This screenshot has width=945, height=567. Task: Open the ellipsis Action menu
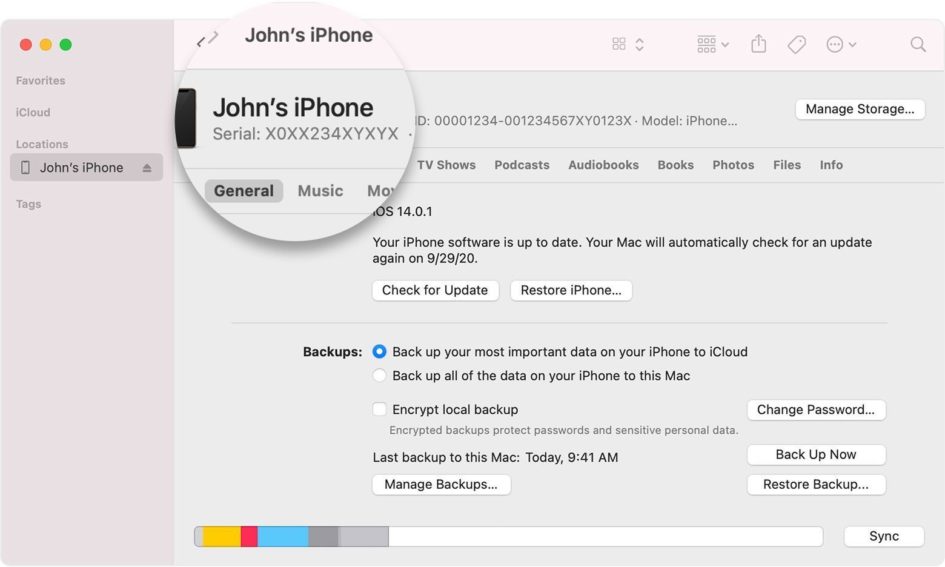[x=841, y=44]
